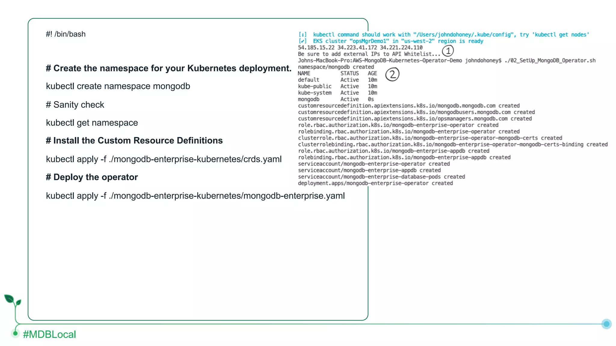The width and height of the screenshot is (616, 346).
Task: Select 'kubectl create namespace mongodb' command
Action: pyautogui.click(x=118, y=86)
